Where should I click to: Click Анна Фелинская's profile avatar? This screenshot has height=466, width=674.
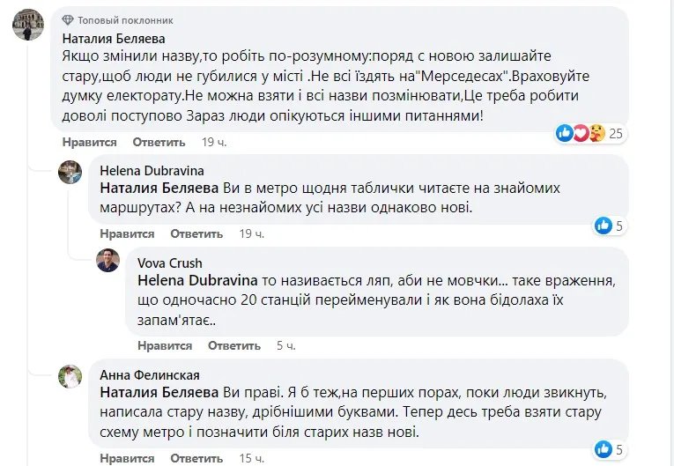coord(70,376)
